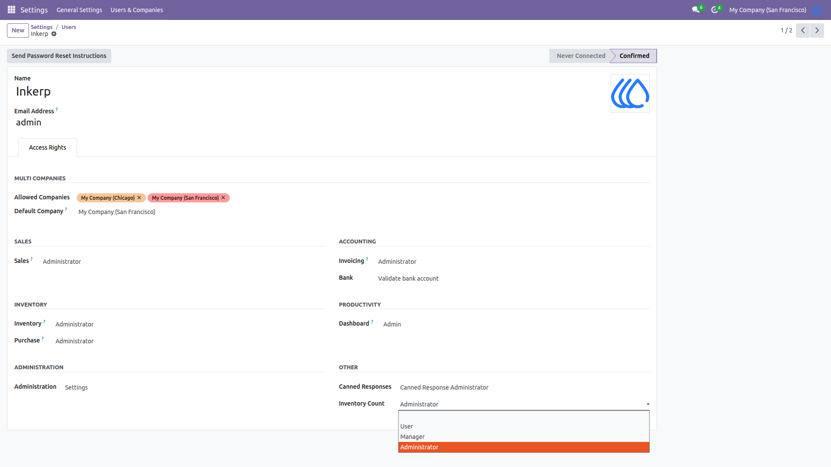This screenshot has width=831, height=467.
Task: Click the Inkerp user avatar image
Action: (x=630, y=93)
